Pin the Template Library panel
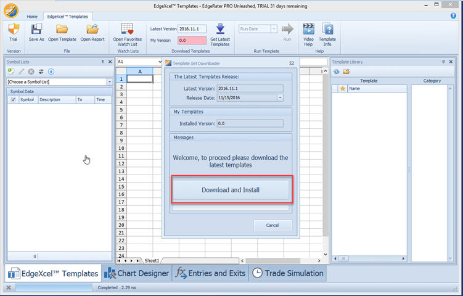This screenshot has width=463, height=296. click(x=443, y=62)
